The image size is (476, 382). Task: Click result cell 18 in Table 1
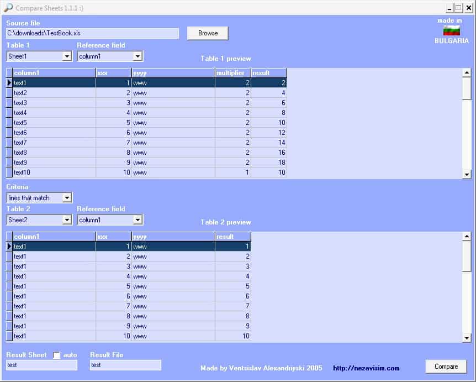(269, 163)
